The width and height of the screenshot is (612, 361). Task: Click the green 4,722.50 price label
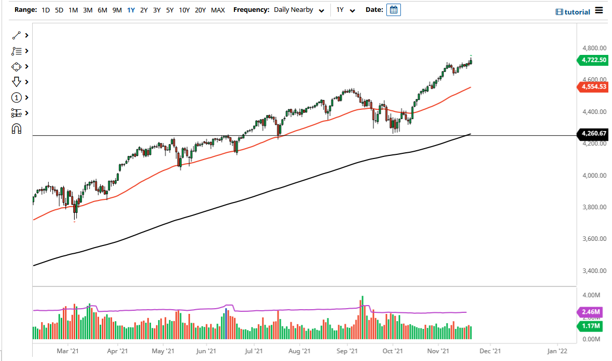[x=593, y=60]
